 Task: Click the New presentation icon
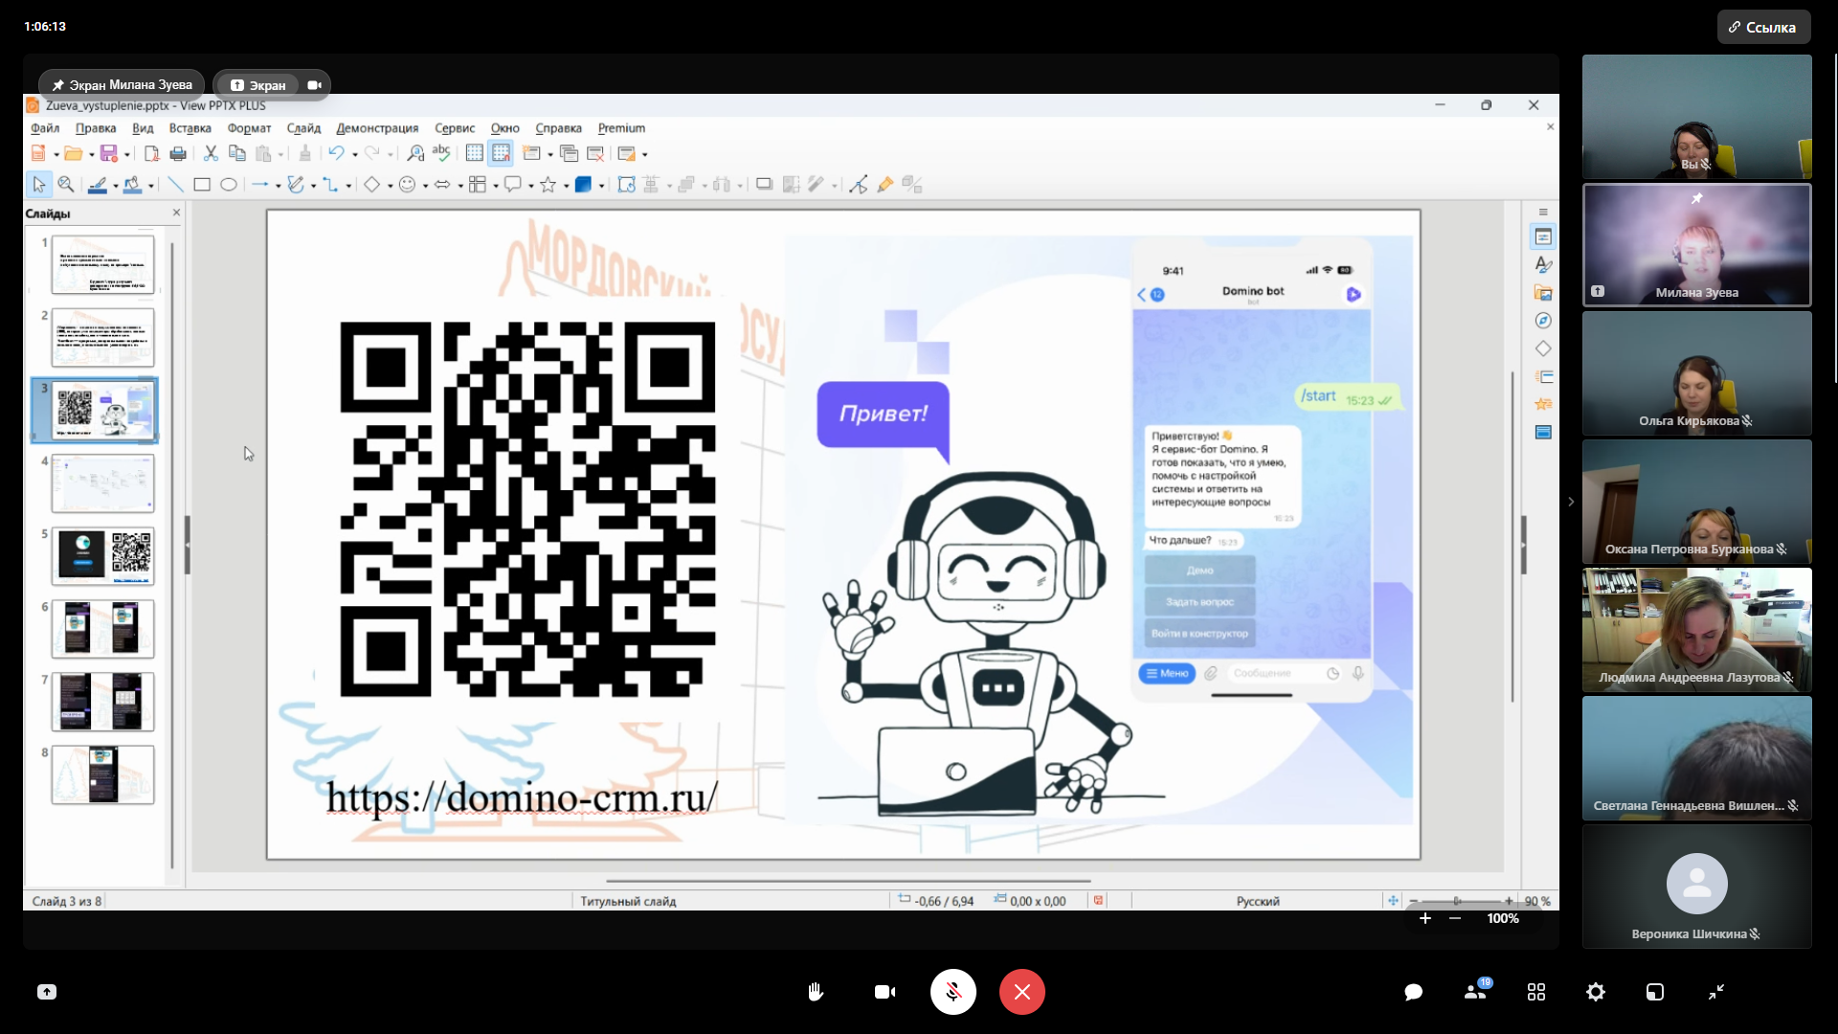pyautogui.click(x=38, y=153)
